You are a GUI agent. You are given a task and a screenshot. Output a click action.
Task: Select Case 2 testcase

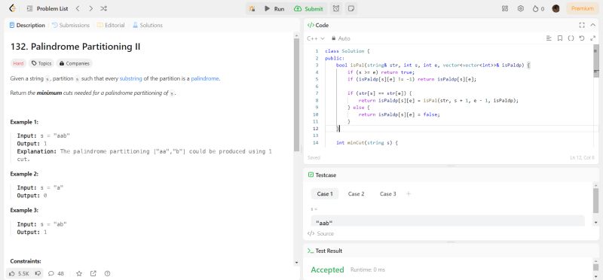pos(356,193)
